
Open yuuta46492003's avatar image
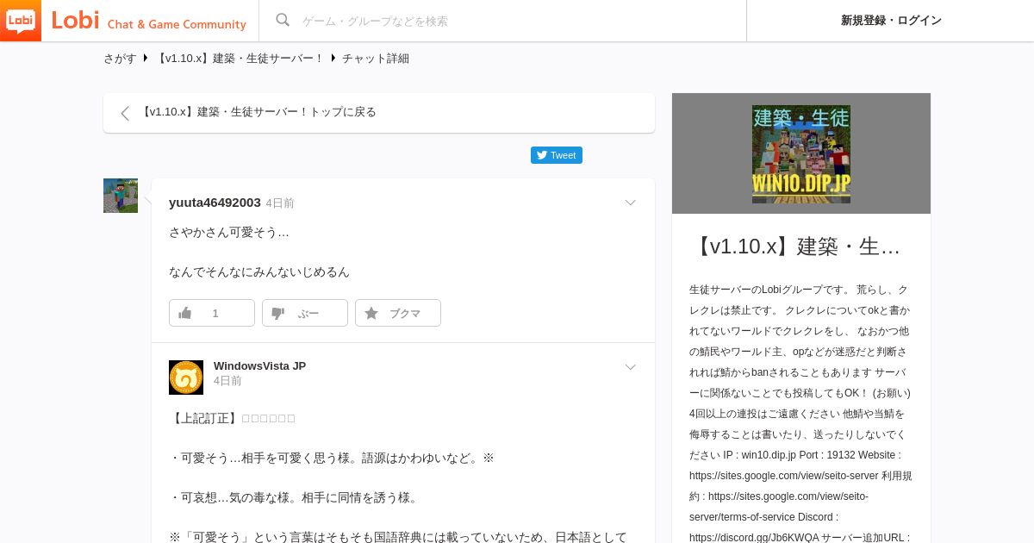pyautogui.click(x=121, y=196)
